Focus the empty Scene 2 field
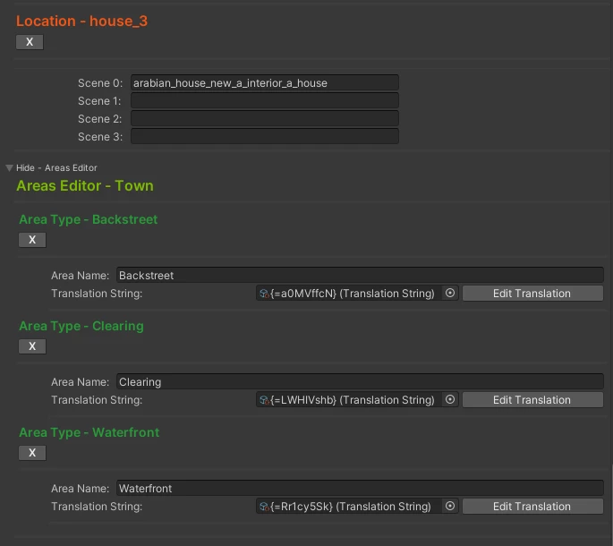Image resolution: width=613 pixels, height=546 pixels. click(265, 118)
